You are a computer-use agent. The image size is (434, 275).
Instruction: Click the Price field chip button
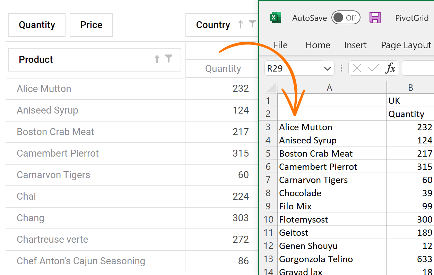[91, 25]
